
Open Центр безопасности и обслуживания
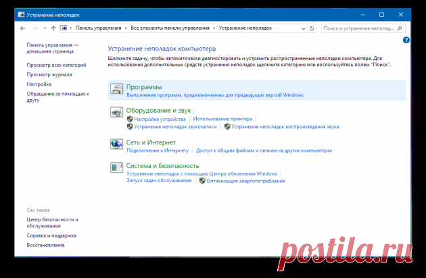(x=53, y=223)
